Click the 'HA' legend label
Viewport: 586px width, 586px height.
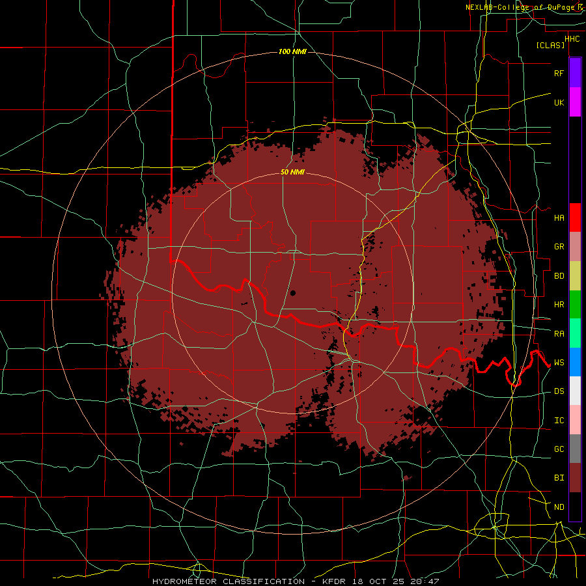coord(559,217)
